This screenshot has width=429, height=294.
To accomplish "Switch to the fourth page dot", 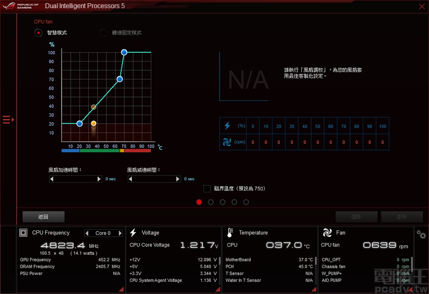I will [x=235, y=202].
